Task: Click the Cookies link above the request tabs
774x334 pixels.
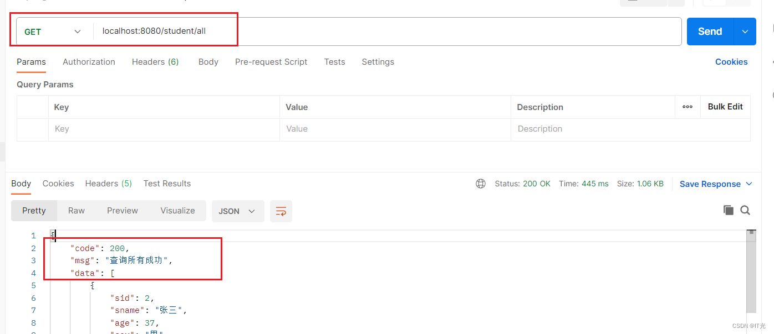Action: point(731,61)
